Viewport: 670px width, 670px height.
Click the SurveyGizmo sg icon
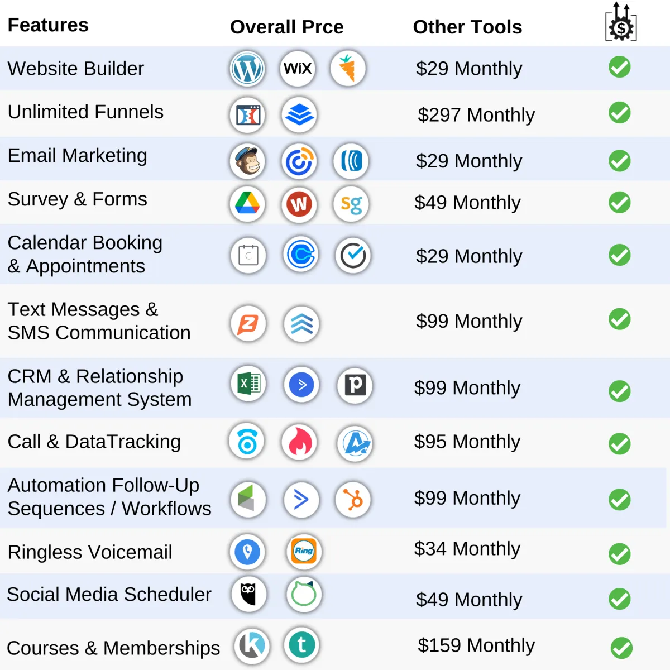(351, 204)
